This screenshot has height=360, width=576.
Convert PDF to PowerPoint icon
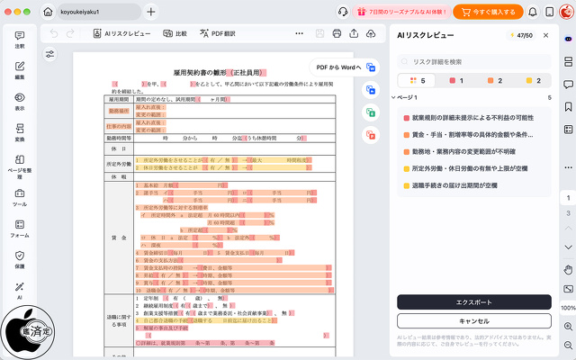(x=371, y=135)
